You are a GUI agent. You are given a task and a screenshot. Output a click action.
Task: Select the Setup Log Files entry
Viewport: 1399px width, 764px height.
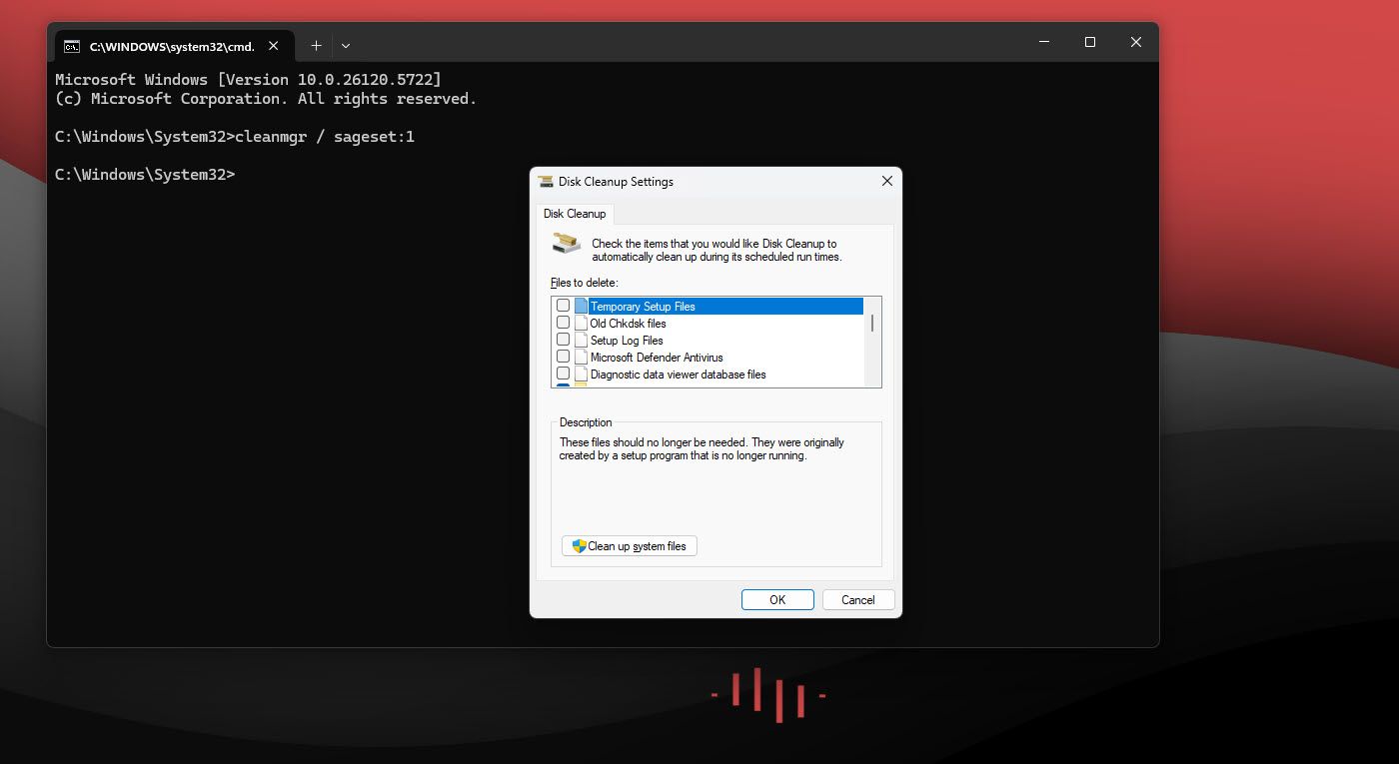(627, 341)
